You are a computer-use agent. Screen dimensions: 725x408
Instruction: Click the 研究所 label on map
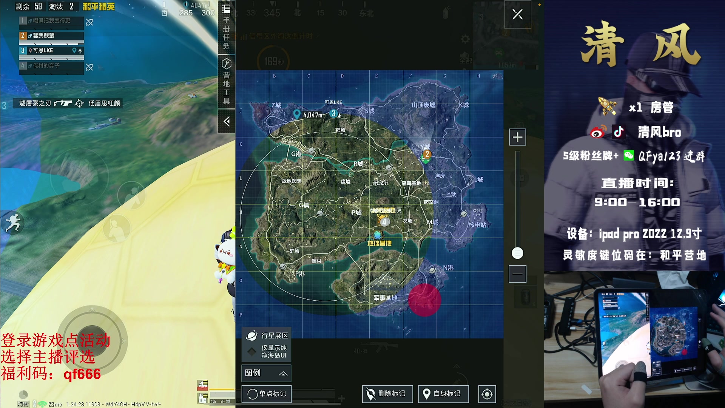coord(381,183)
